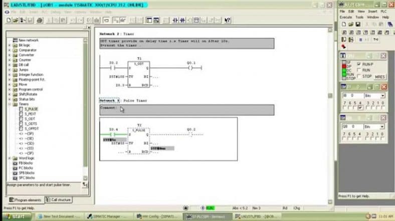Select the New network item in tree
Screen dimensions: 395x221
click(x=29, y=40)
